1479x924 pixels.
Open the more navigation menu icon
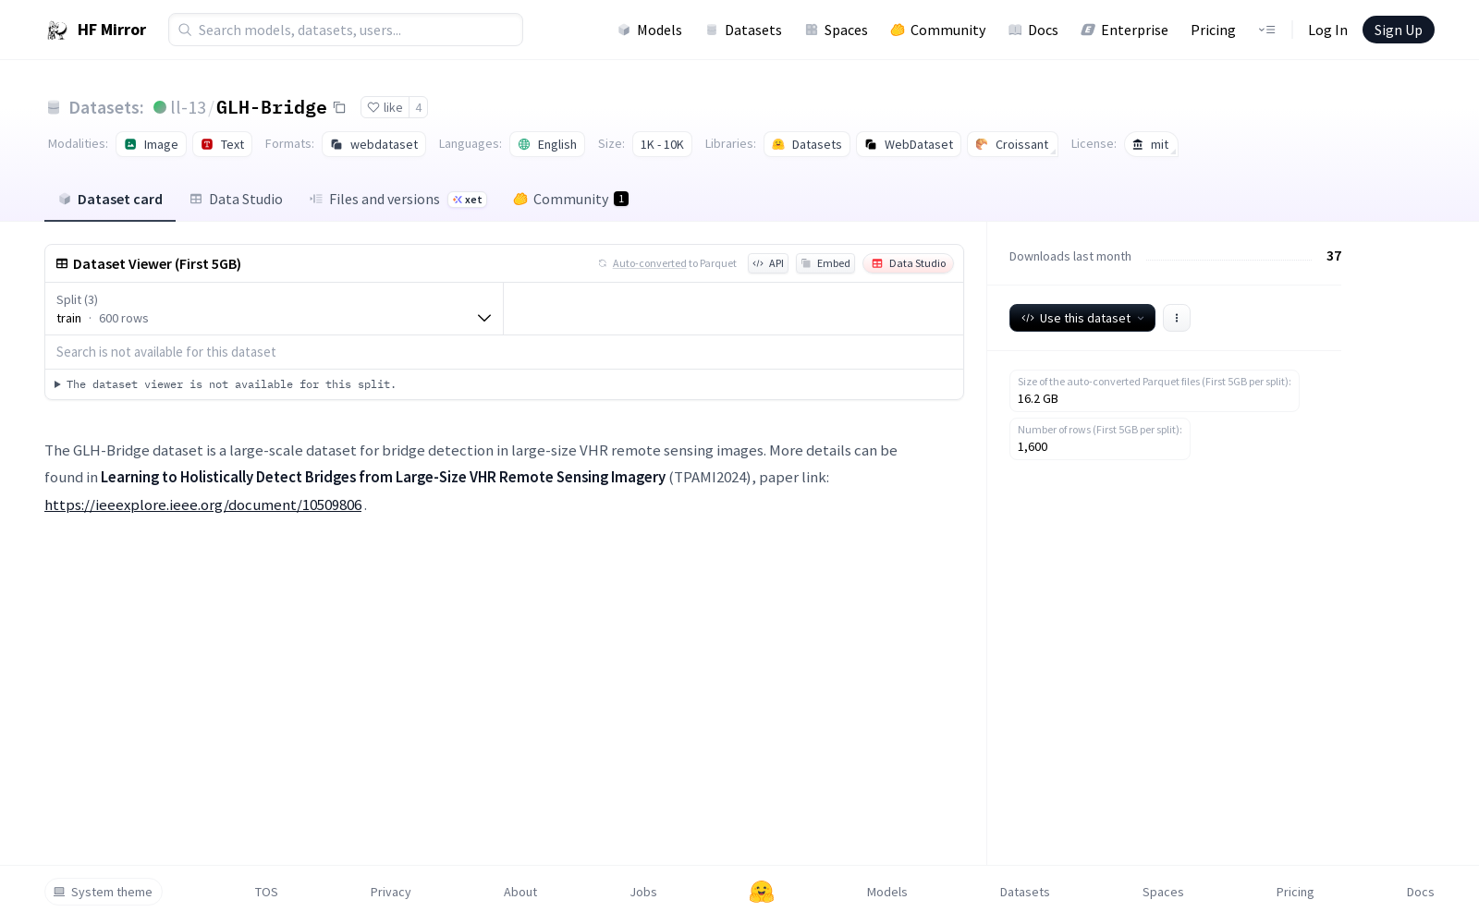pos(1266,30)
